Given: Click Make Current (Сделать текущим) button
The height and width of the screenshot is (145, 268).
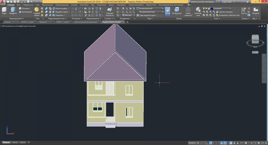Looking at the screenshot, I should pos(224,12).
